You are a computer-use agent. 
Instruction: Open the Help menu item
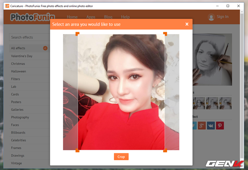tap(126, 17)
